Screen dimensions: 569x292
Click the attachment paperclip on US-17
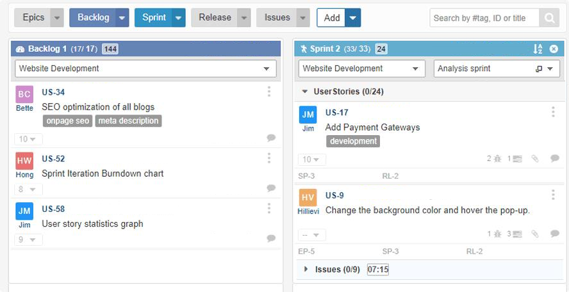coord(536,159)
